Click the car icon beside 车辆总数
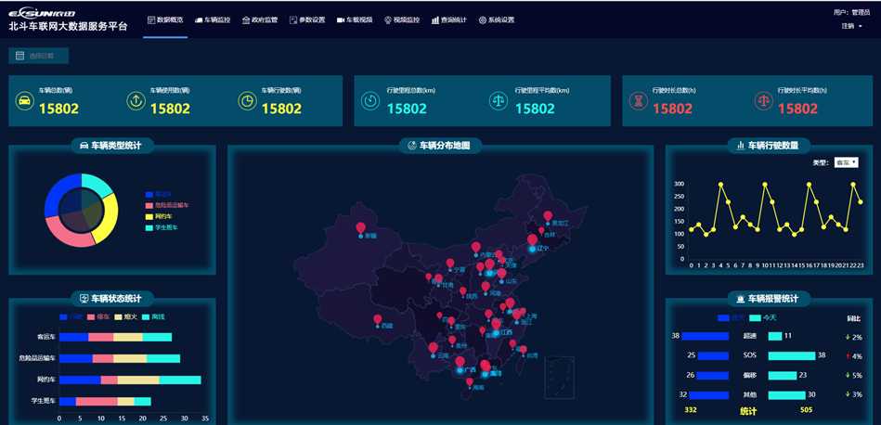Image resolution: width=881 pixels, height=425 pixels. pos(25,101)
